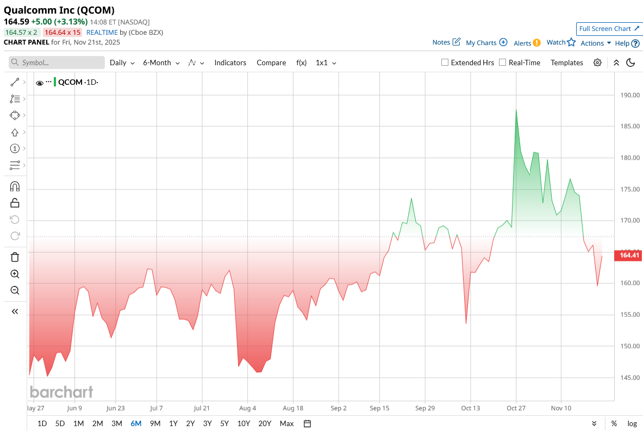Select the 10Y time range
The image size is (643, 431).
click(244, 423)
